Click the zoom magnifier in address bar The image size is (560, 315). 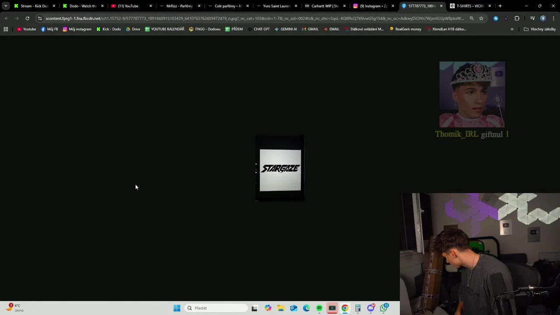472,18
